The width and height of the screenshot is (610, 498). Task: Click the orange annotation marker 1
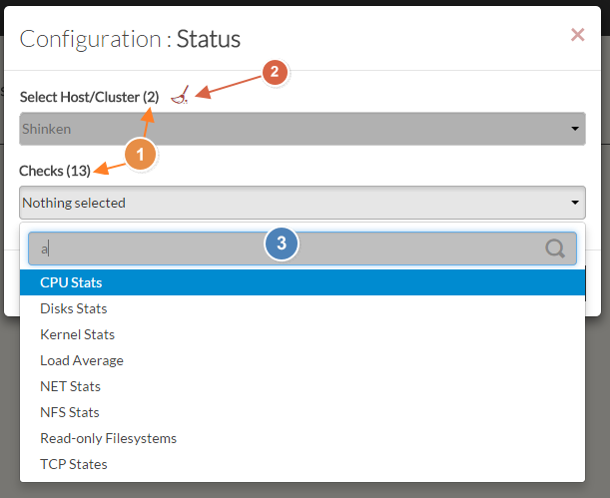pos(142,154)
